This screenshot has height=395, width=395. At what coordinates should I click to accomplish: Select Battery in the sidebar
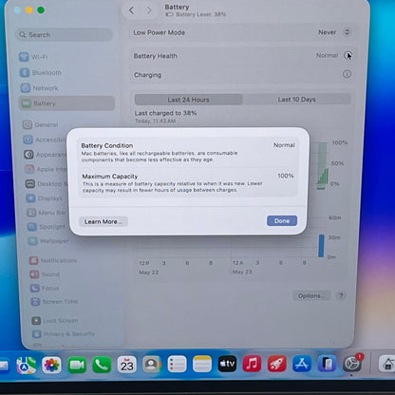tap(66, 103)
